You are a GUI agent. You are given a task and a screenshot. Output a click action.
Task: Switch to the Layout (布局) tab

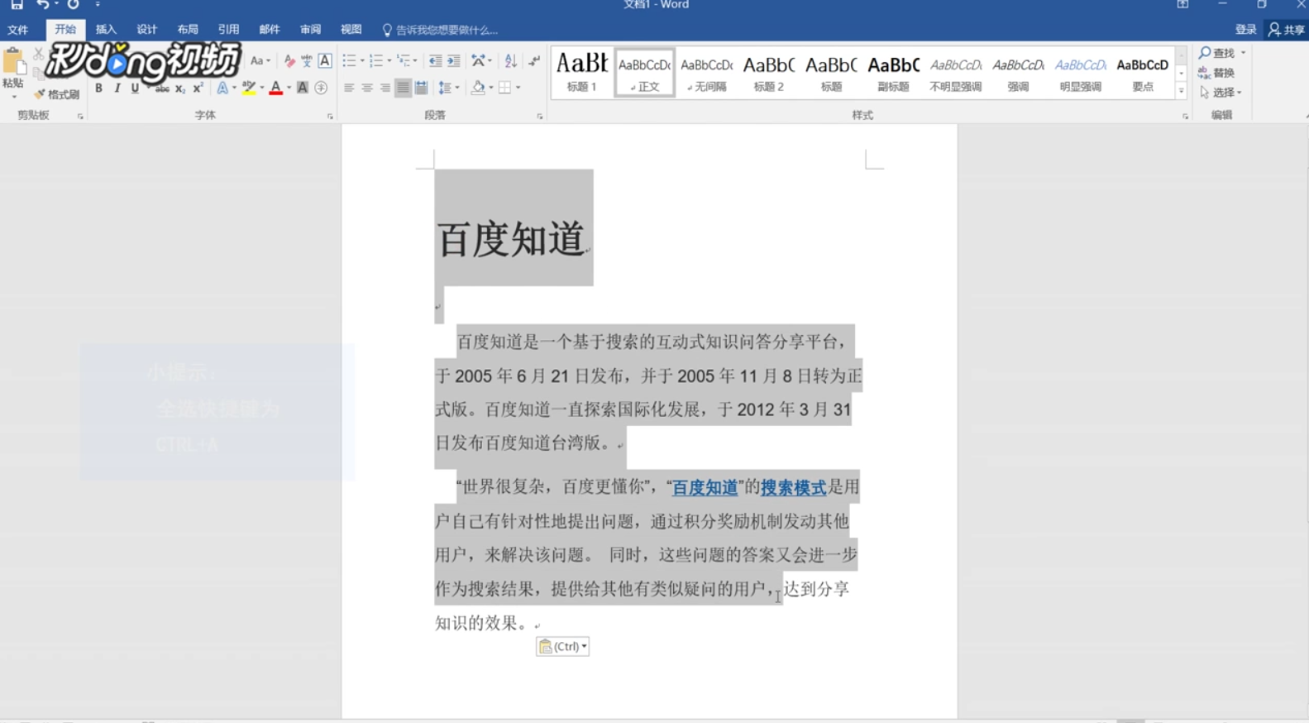[188, 30]
